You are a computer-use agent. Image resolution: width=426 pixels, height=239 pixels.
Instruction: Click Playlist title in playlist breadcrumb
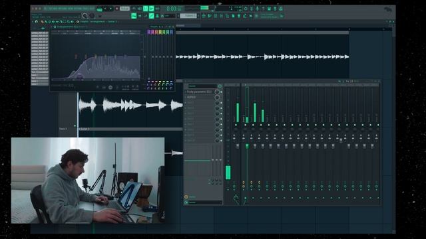pos(85,22)
